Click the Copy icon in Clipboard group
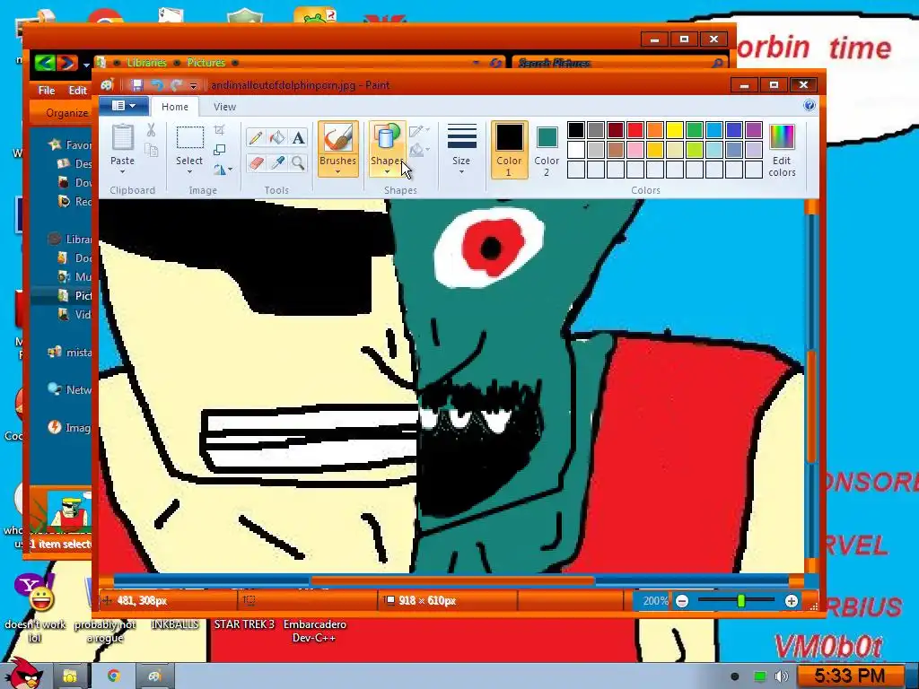This screenshot has height=689, width=919. click(x=151, y=150)
